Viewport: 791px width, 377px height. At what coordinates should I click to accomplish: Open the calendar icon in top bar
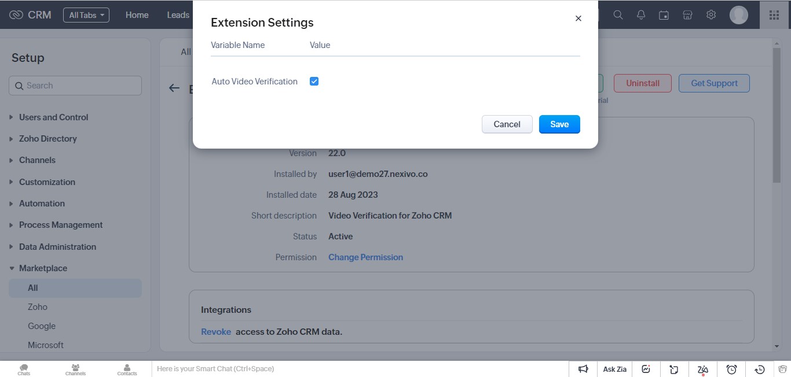tap(664, 15)
